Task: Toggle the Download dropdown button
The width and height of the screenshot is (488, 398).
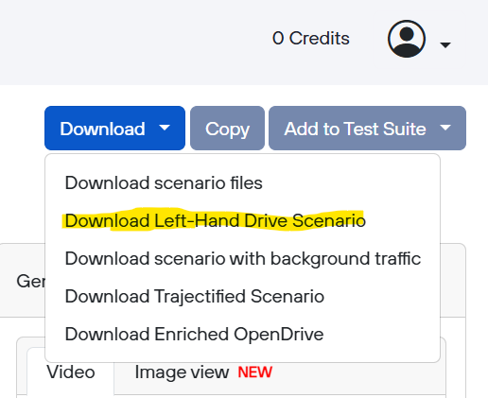Action: click(114, 129)
